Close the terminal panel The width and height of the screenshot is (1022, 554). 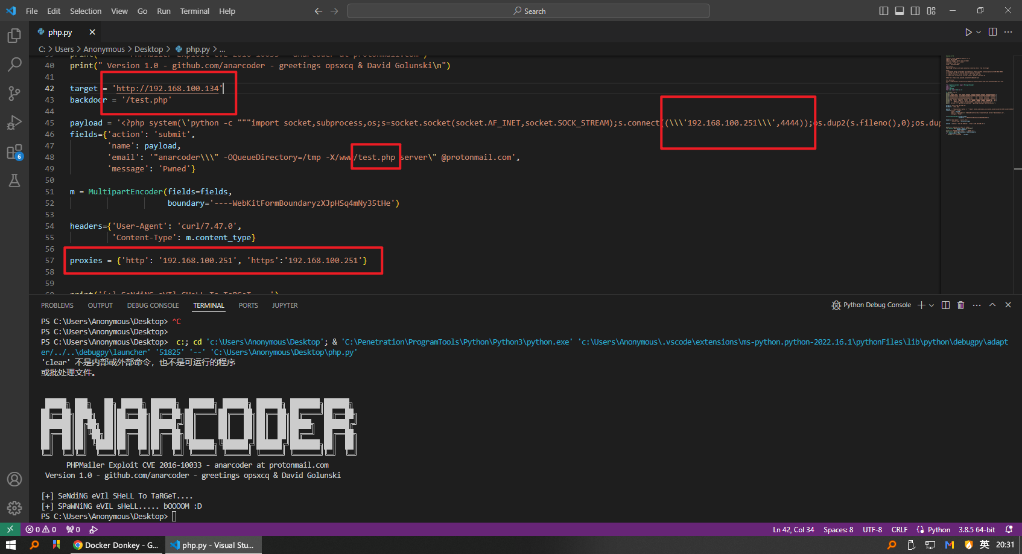1008,305
